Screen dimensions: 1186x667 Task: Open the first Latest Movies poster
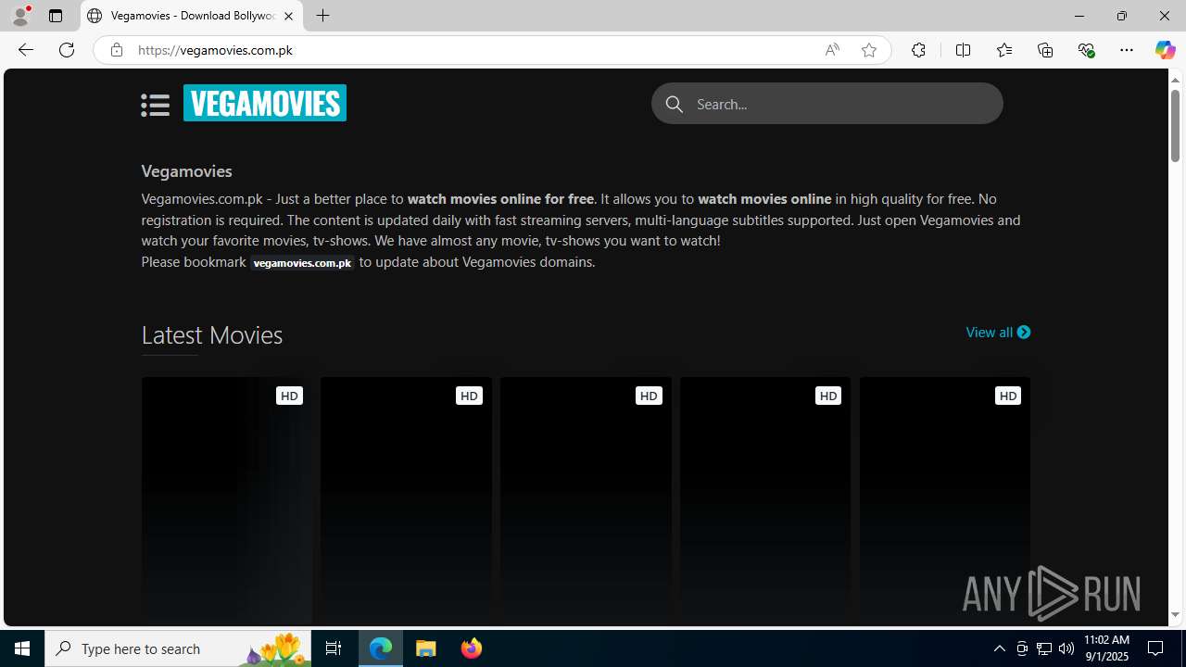click(227, 501)
